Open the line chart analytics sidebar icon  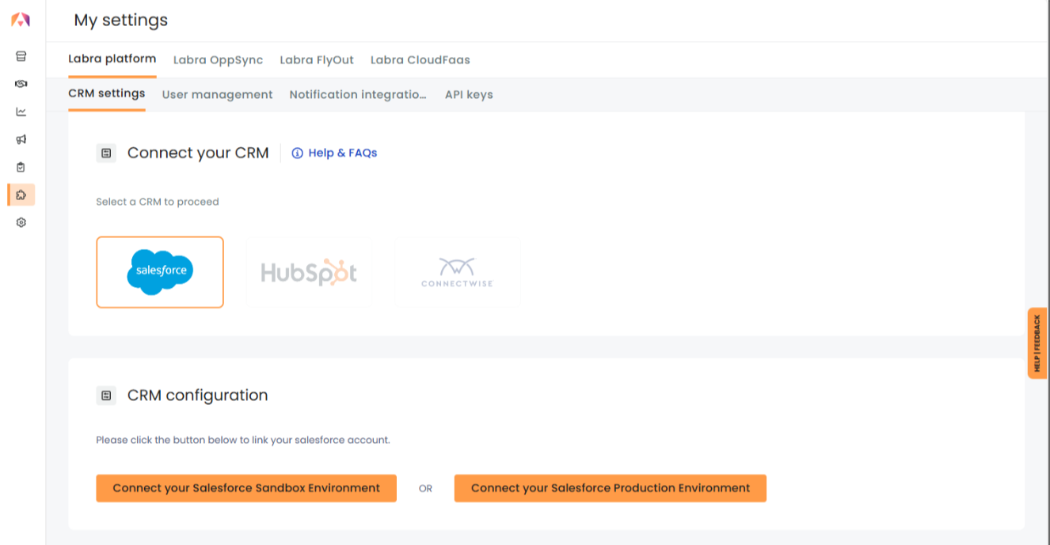21,112
